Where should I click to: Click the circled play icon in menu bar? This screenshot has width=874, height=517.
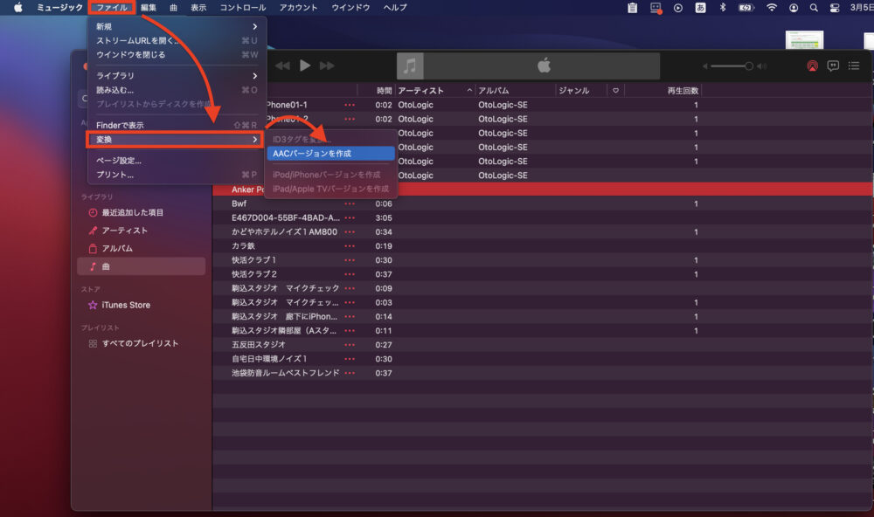pos(678,8)
